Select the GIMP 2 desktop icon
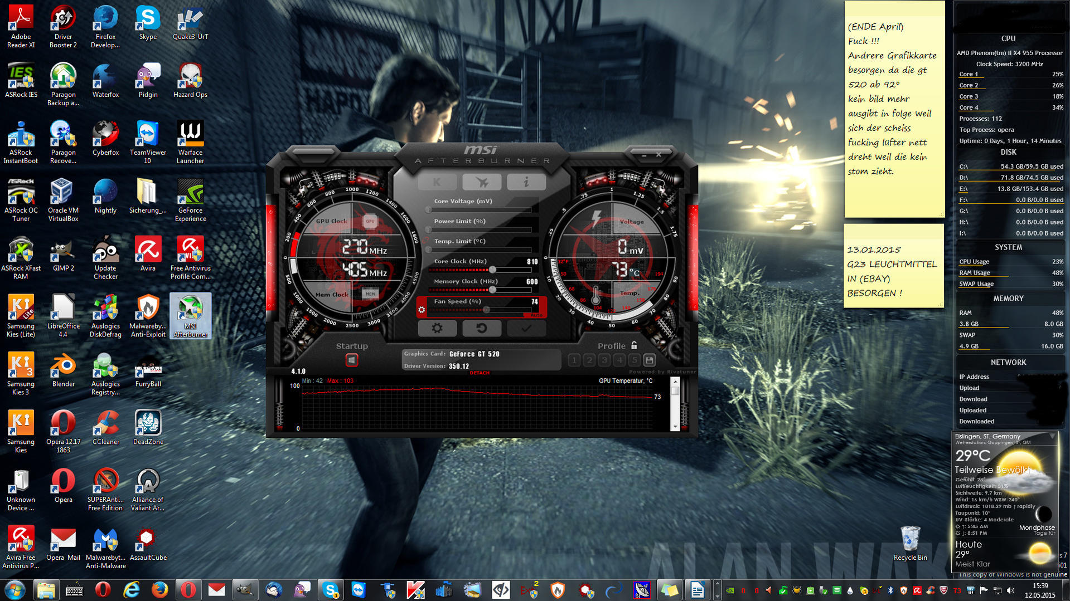Screen dimensions: 1070x601 pos(64,253)
